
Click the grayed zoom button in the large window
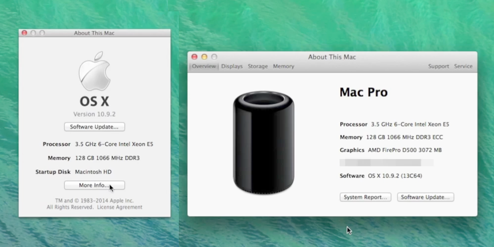[x=214, y=57]
